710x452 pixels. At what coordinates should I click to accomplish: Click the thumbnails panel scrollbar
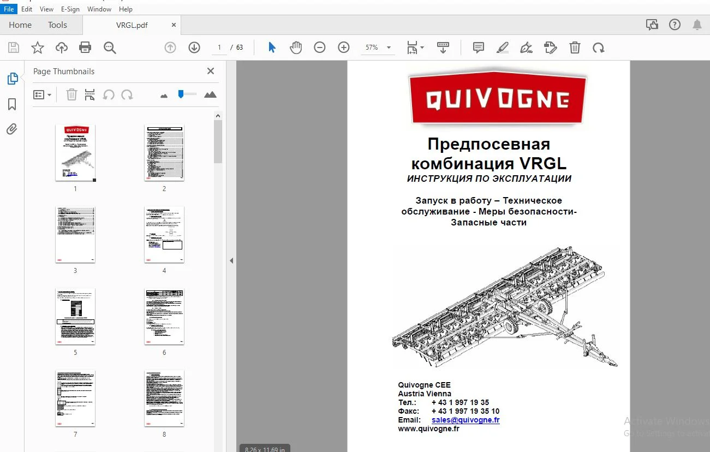(218, 141)
